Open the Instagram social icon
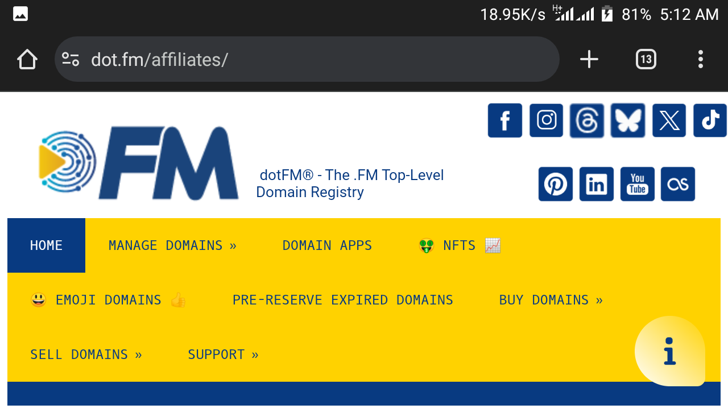This screenshot has height=409, width=728. click(x=547, y=120)
